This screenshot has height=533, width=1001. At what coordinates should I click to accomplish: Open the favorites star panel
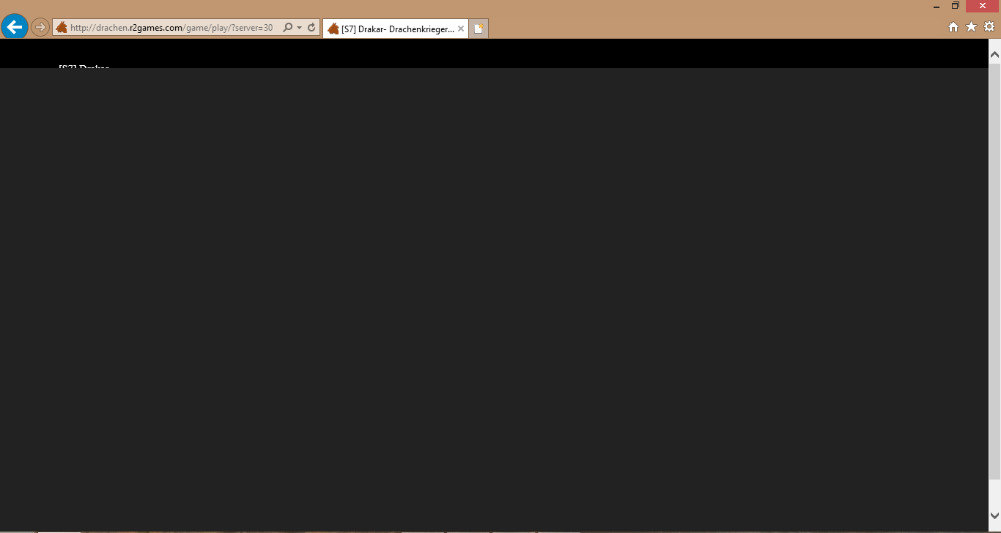971,27
